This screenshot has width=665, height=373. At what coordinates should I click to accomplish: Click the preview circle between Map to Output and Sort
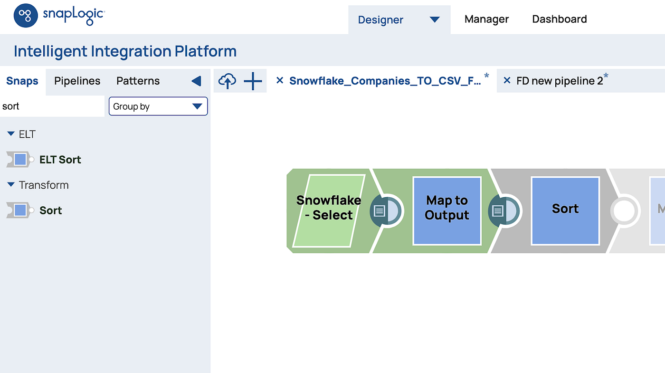pyautogui.click(x=504, y=210)
